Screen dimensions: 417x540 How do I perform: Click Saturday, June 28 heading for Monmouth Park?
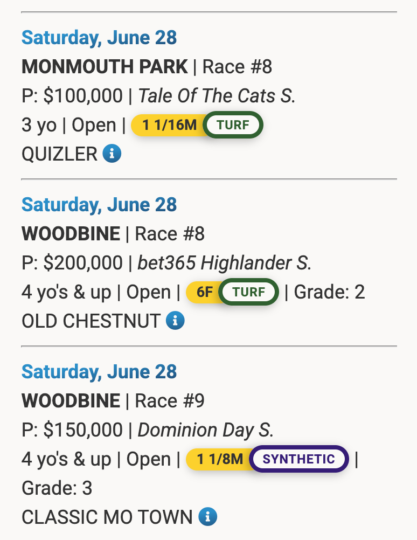(99, 38)
